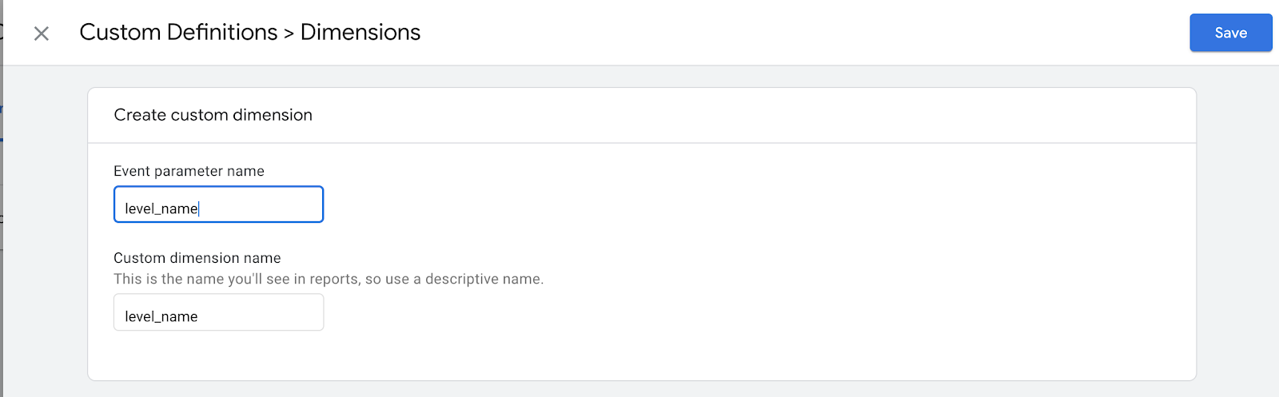Click the "Create custom dimension" heading

(x=213, y=115)
